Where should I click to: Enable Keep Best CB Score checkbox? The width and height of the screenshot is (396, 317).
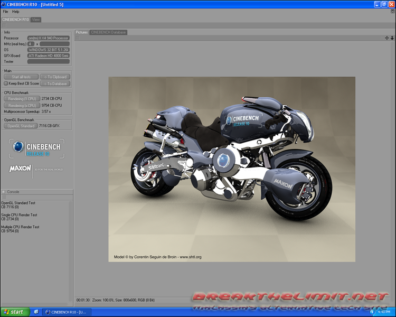tap(6, 83)
